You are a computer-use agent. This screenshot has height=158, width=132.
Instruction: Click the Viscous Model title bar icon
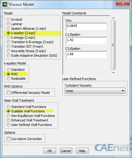(x=5, y=4)
